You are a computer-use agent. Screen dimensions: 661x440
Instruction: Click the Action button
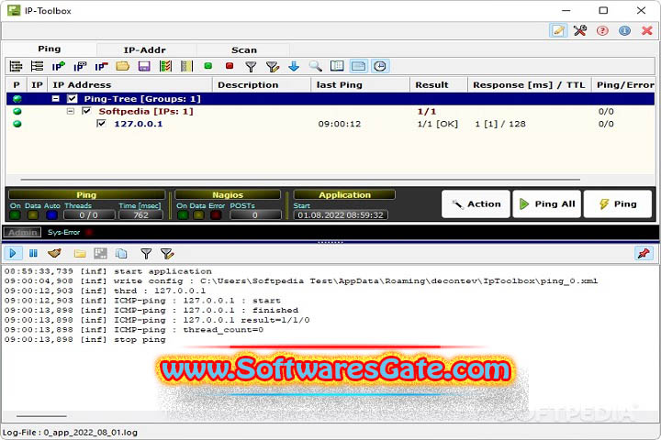pos(476,204)
